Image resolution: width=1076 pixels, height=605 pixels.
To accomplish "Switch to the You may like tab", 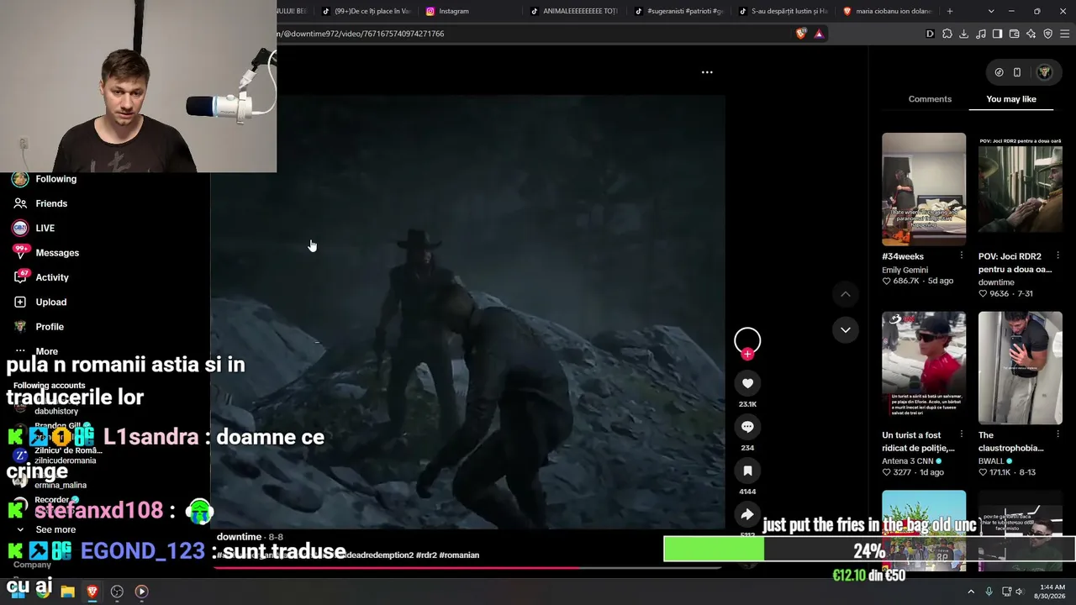I will (x=1011, y=99).
